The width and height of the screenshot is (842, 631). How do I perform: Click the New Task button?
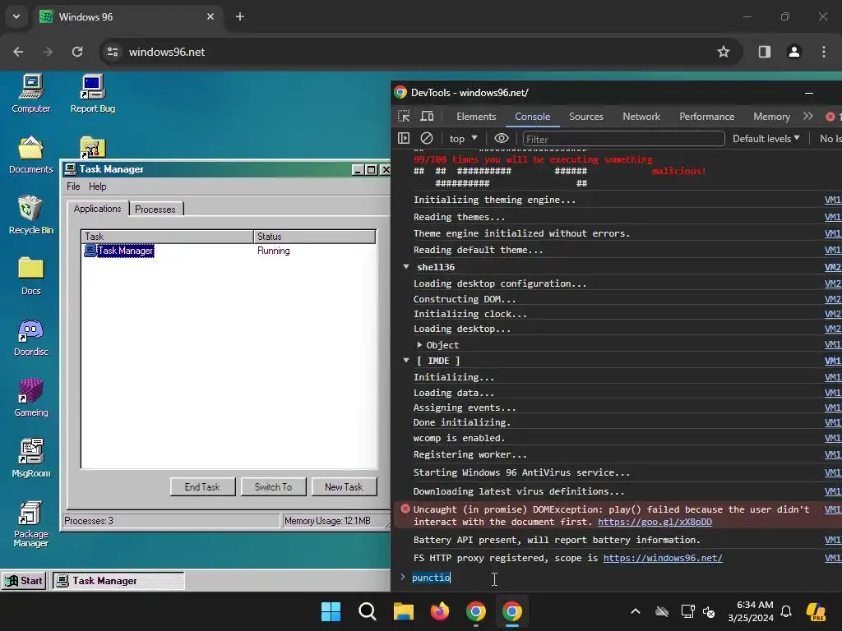(344, 486)
